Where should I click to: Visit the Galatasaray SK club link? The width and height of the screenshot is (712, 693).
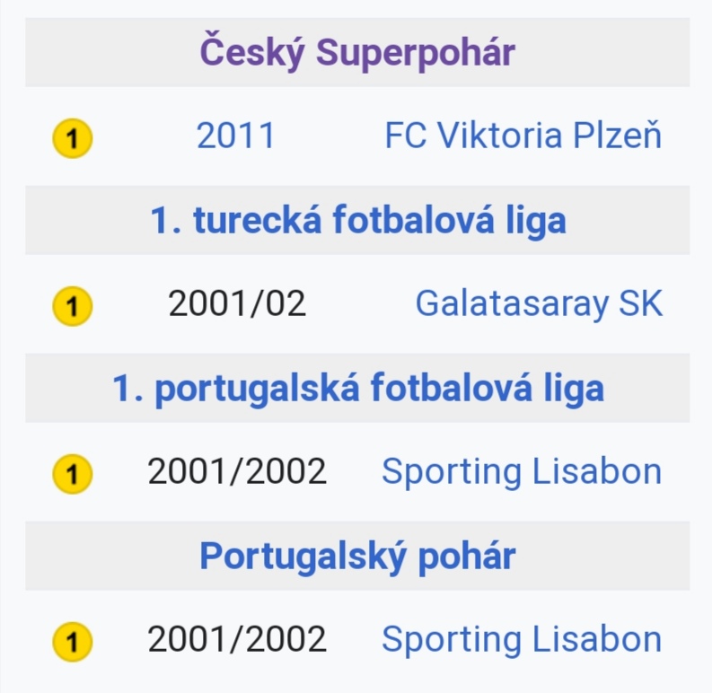coord(539,303)
